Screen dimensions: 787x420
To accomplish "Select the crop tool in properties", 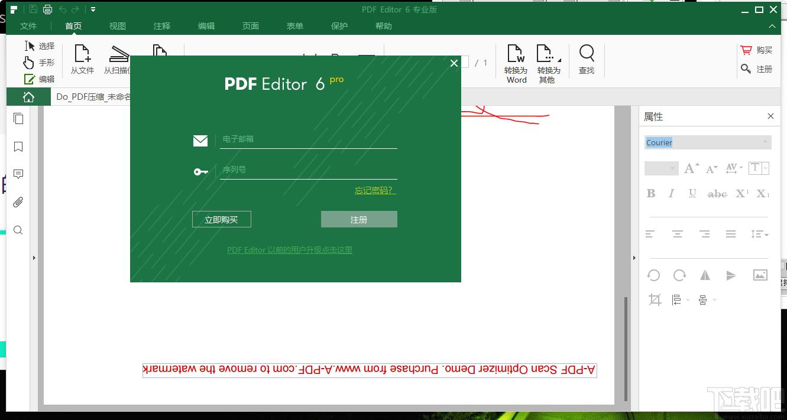I will [655, 300].
